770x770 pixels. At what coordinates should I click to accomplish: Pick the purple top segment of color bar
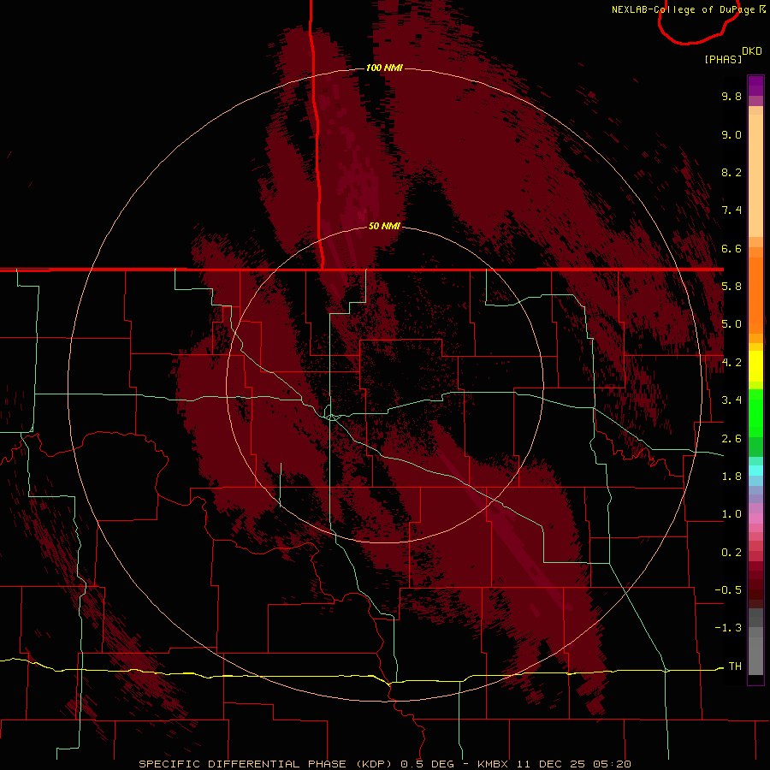pos(755,86)
